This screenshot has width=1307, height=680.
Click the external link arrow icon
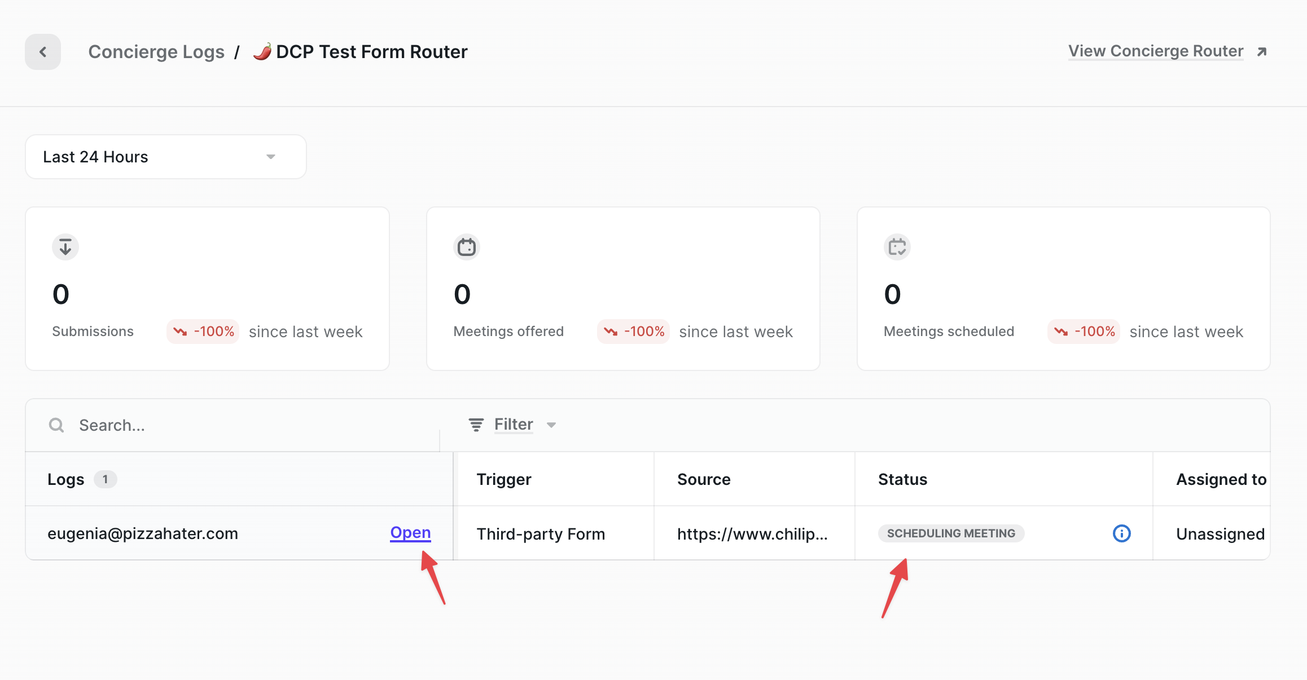(1262, 52)
